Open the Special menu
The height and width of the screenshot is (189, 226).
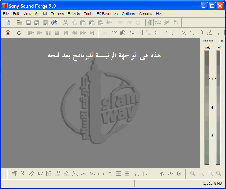tap(41, 14)
